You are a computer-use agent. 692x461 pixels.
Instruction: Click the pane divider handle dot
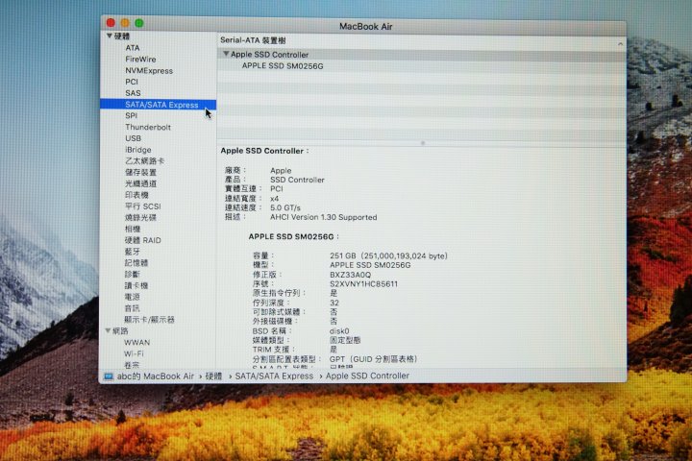coord(422,143)
